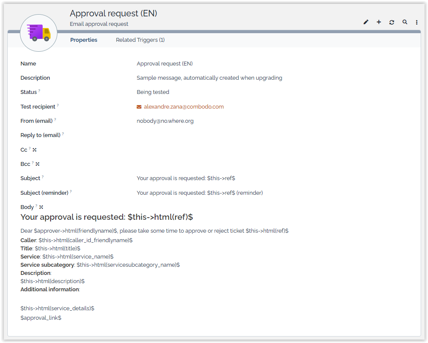Toggle fullscreen view for the Cc field
Screen dimensions: 428x343
[35, 150]
